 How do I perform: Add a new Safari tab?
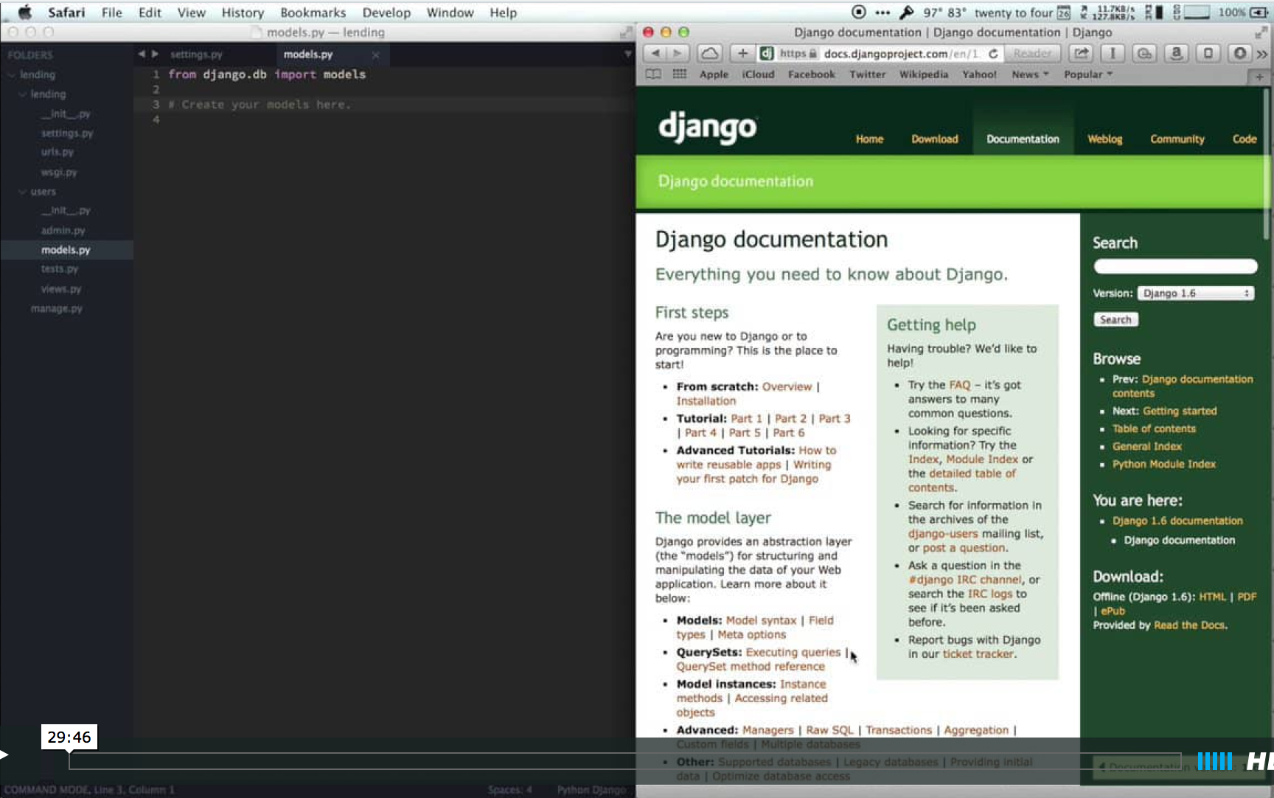point(1259,77)
